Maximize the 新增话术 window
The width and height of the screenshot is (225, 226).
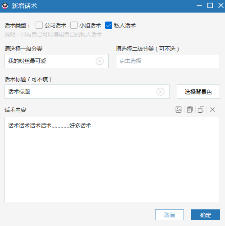[210, 5]
